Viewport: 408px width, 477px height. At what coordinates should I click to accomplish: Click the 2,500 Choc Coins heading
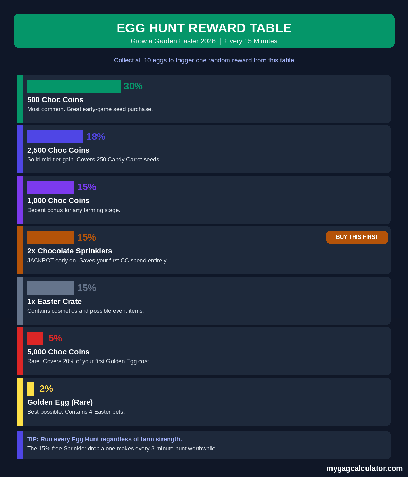pyautogui.click(x=58, y=150)
